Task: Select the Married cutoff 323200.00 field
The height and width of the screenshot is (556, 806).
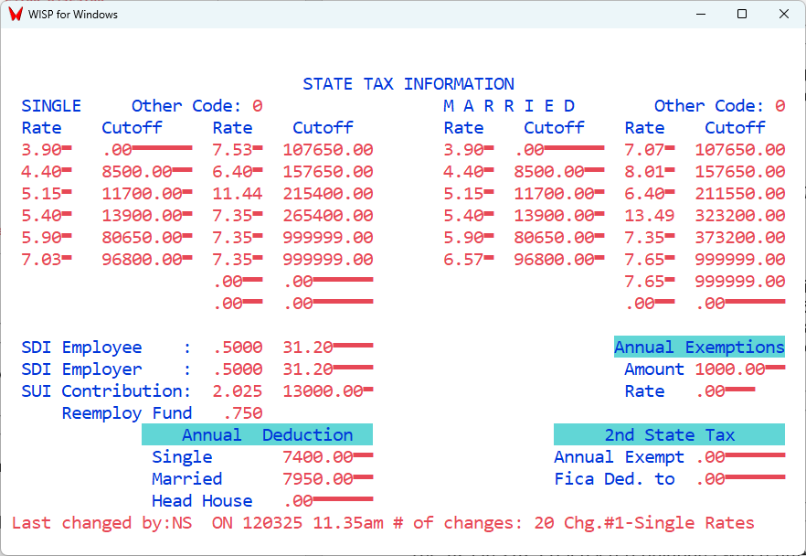Action: 739,216
